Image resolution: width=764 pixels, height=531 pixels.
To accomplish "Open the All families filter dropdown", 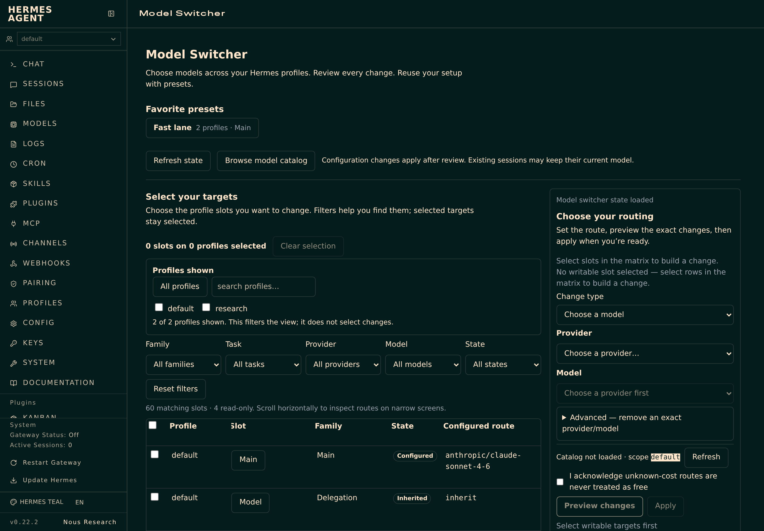I will click(x=184, y=365).
